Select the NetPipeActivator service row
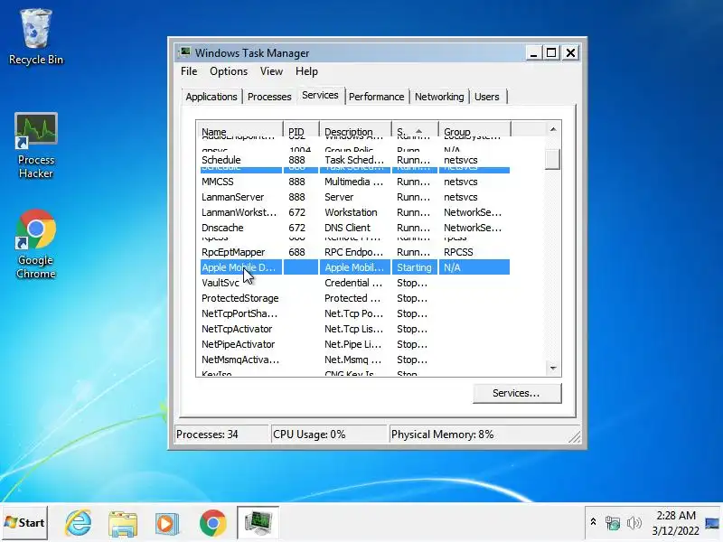723x542 pixels. (355, 344)
